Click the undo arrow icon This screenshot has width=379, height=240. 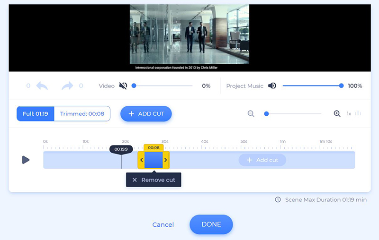click(42, 86)
